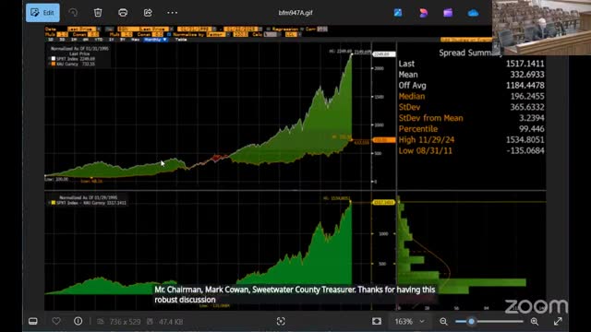
Task: Print the image via printer icon
Action: (123, 12)
